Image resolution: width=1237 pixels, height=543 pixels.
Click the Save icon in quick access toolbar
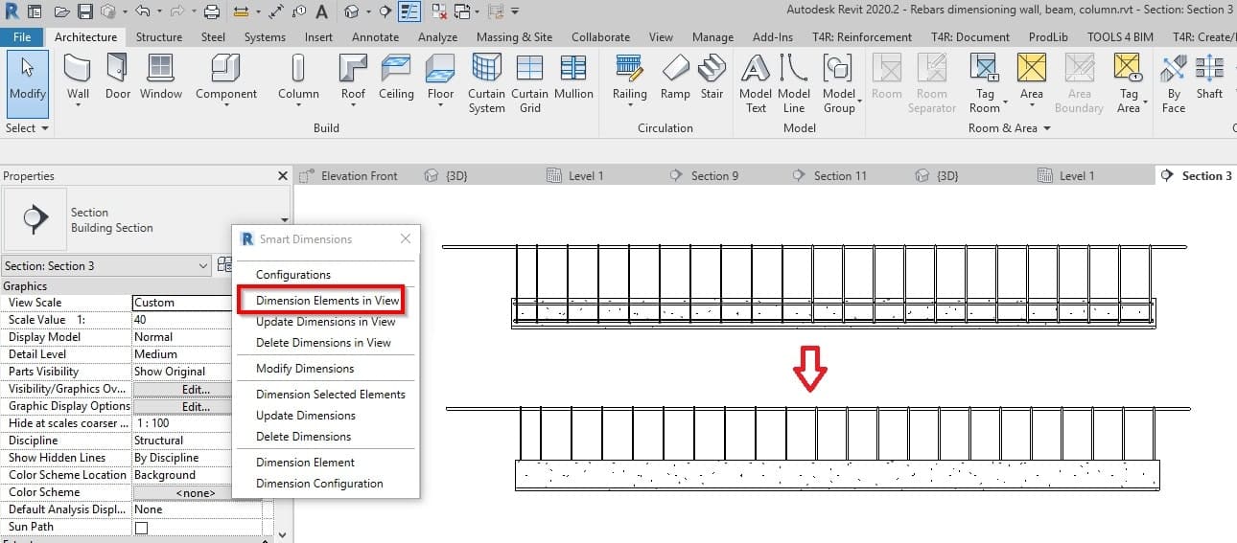tap(85, 11)
